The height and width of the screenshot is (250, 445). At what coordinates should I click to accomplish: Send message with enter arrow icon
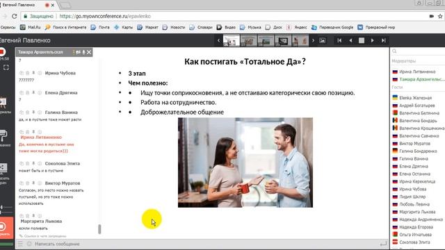tap(383, 244)
